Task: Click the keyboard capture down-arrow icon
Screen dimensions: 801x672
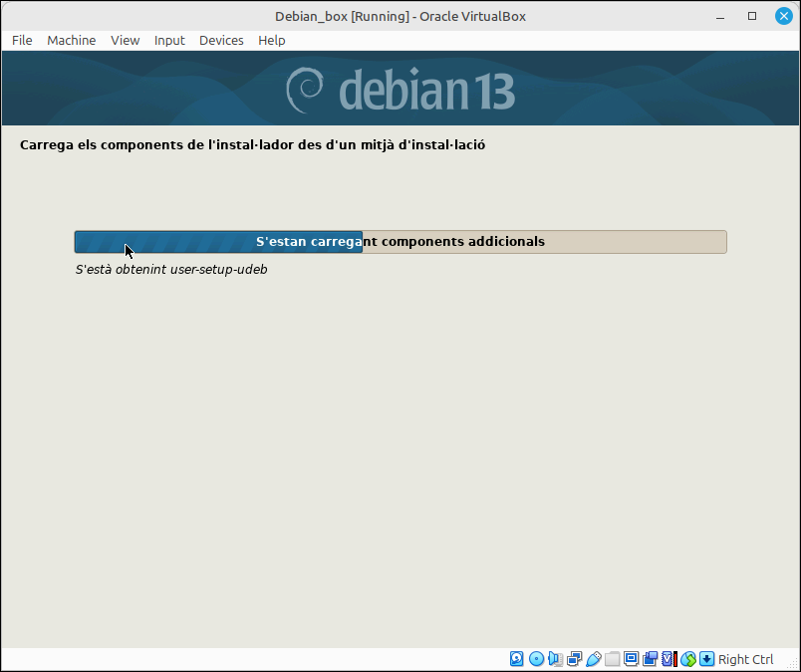Action: pyautogui.click(x=707, y=659)
